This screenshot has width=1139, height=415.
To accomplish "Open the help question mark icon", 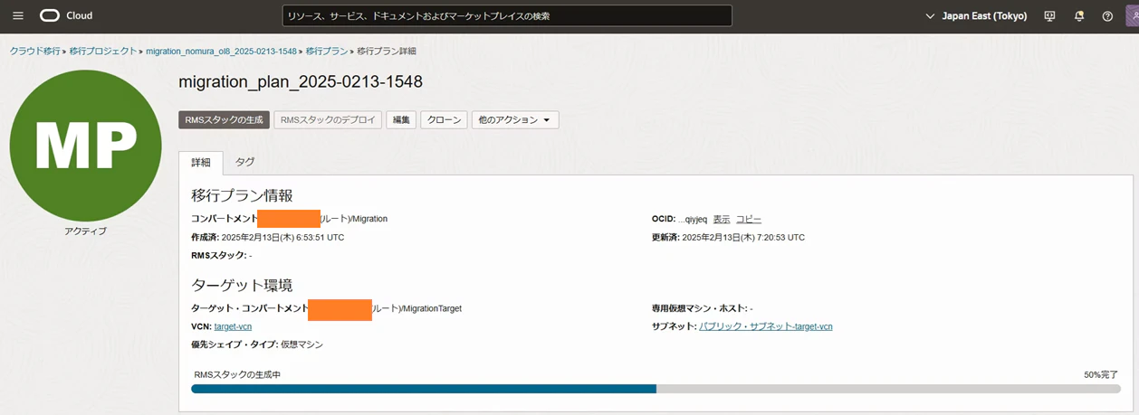I will 1107,16.
